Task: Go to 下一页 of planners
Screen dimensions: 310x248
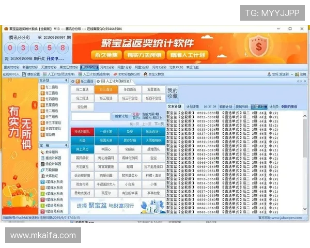Action: coord(159,124)
